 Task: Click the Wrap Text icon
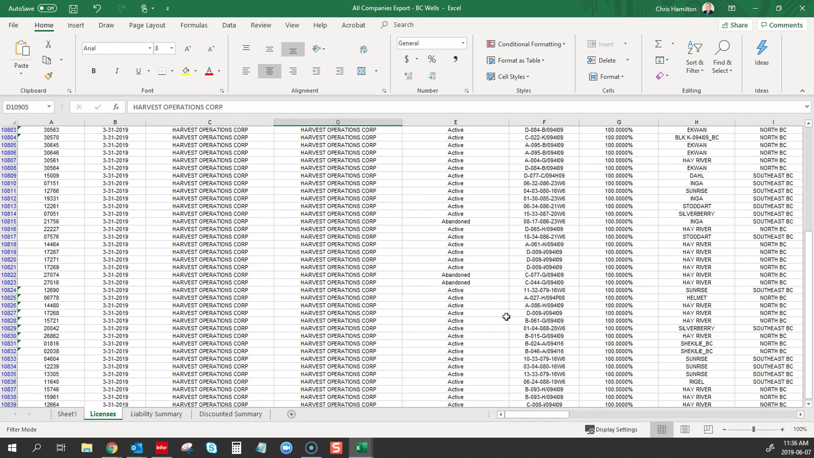click(x=363, y=49)
